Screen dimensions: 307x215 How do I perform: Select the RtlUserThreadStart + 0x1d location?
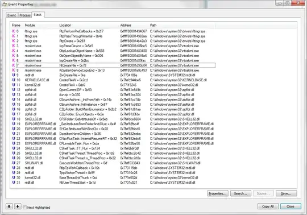[77, 183]
